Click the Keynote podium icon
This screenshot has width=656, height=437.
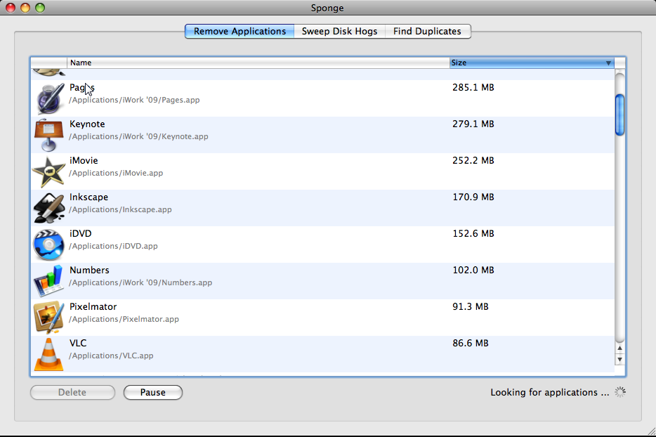click(x=48, y=135)
